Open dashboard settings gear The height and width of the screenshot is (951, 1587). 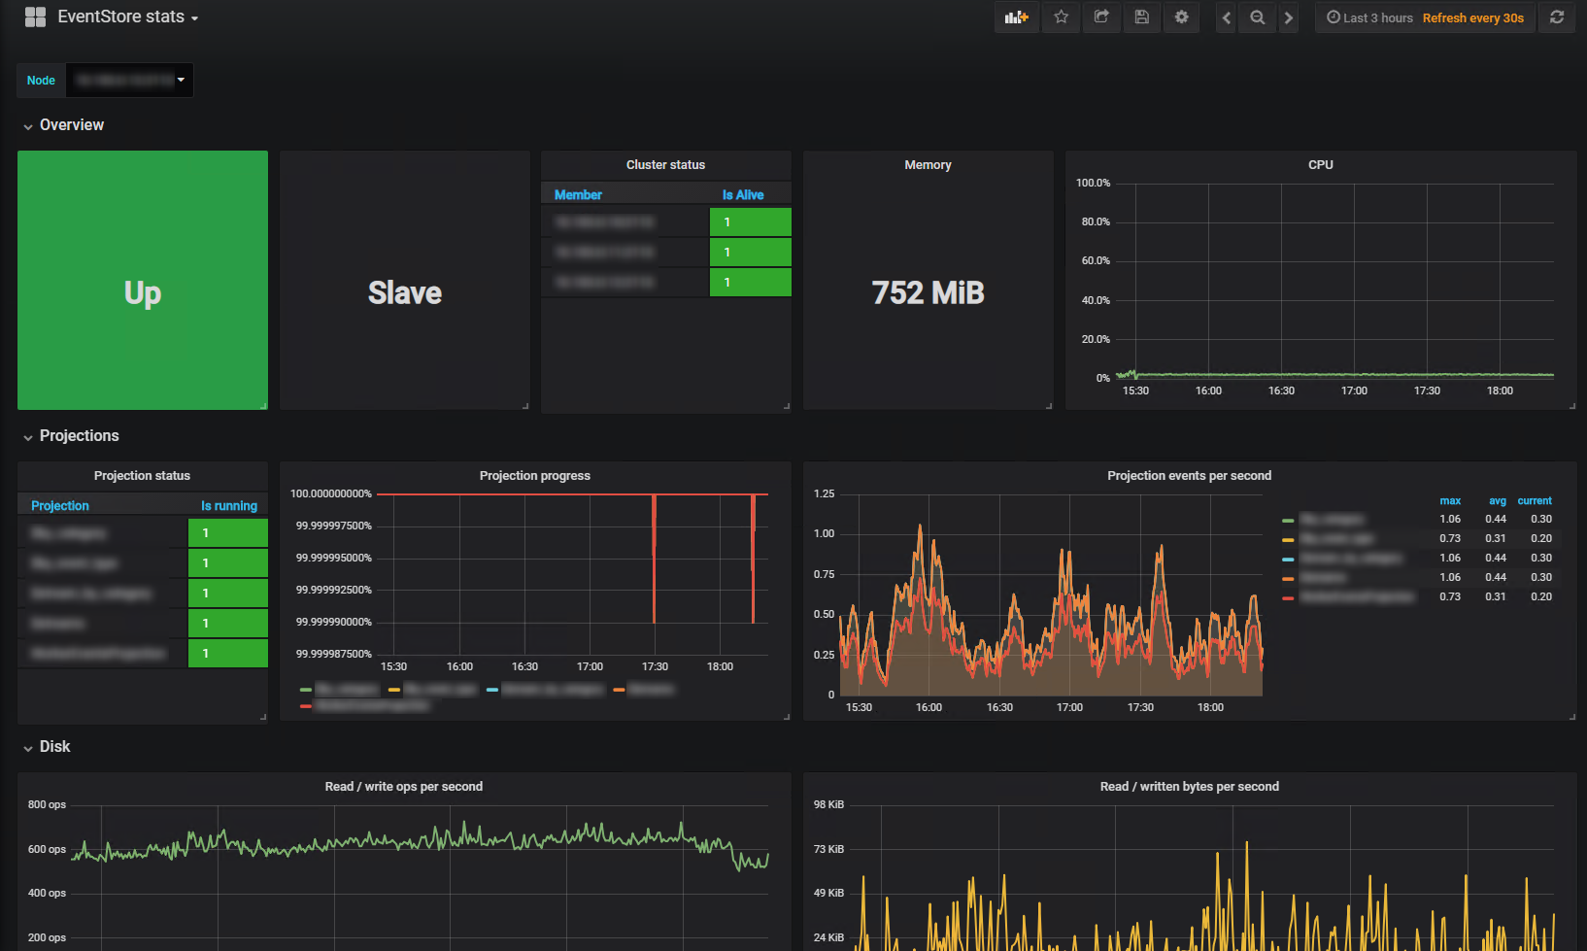coord(1181,17)
